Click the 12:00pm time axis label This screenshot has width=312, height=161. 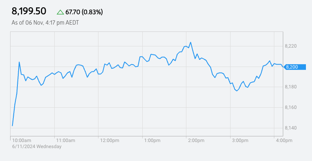[110, 140]
